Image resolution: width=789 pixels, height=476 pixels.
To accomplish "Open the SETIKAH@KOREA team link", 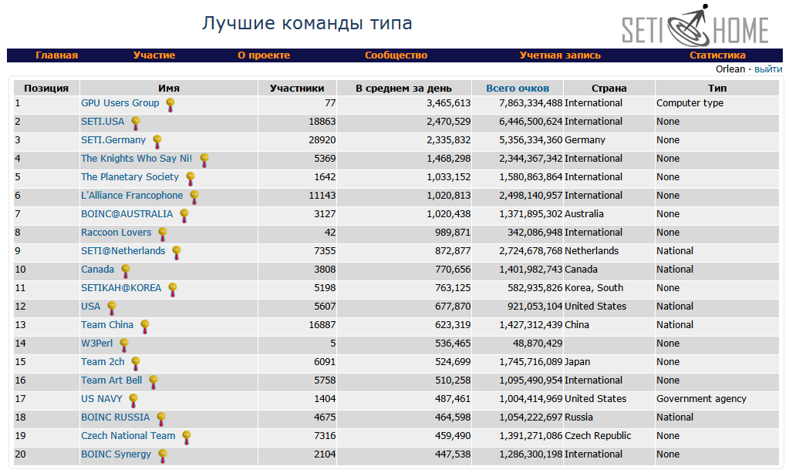I will click(121, 288).
